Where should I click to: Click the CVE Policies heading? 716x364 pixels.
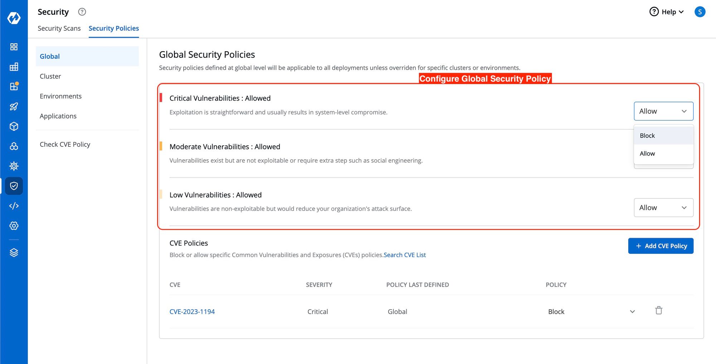[x=189, y=243]
